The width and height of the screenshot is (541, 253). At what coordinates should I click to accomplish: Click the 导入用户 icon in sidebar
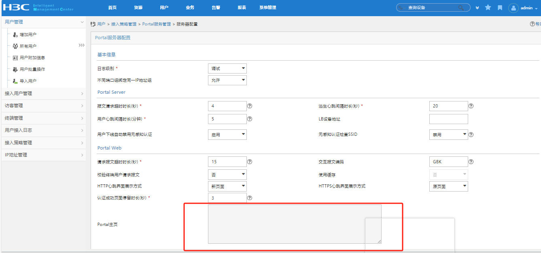tap(15, 81)
